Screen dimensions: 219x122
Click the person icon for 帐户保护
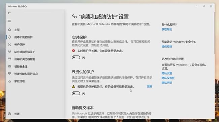[9, 45]
